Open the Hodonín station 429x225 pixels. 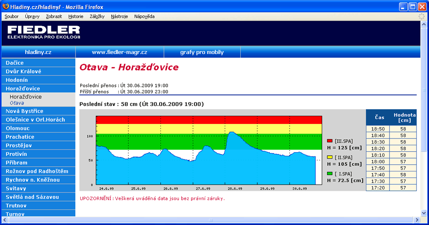pos(38,80)
